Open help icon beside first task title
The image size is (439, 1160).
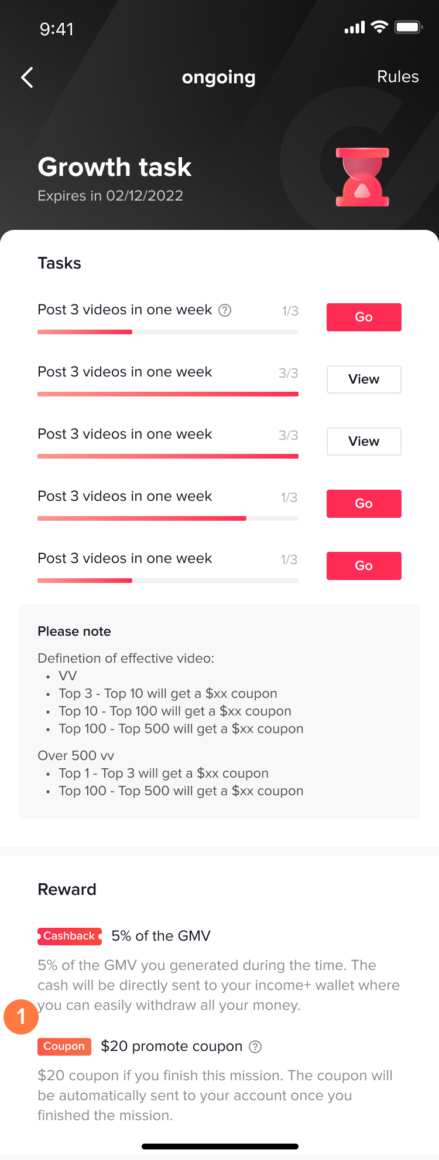click(x=225, y=310)
